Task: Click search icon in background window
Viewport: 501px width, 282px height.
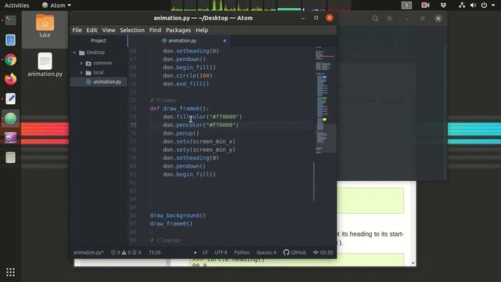Action: [375, 19]
